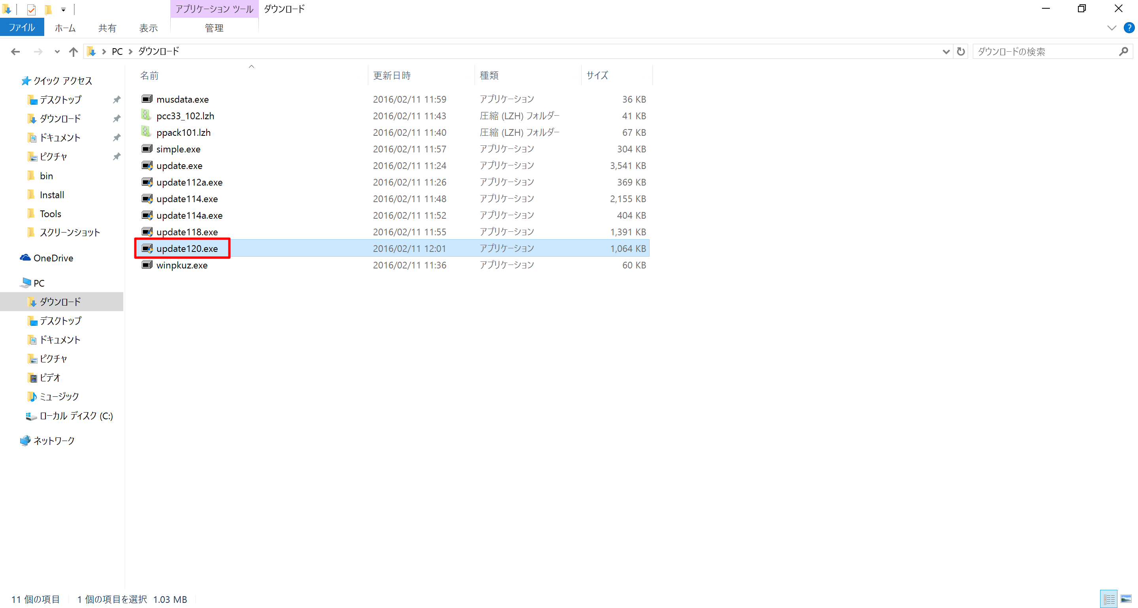Go back with the left arrow button
The height and width of the screenshot is (608, 1138).
[x=15, y=52]
